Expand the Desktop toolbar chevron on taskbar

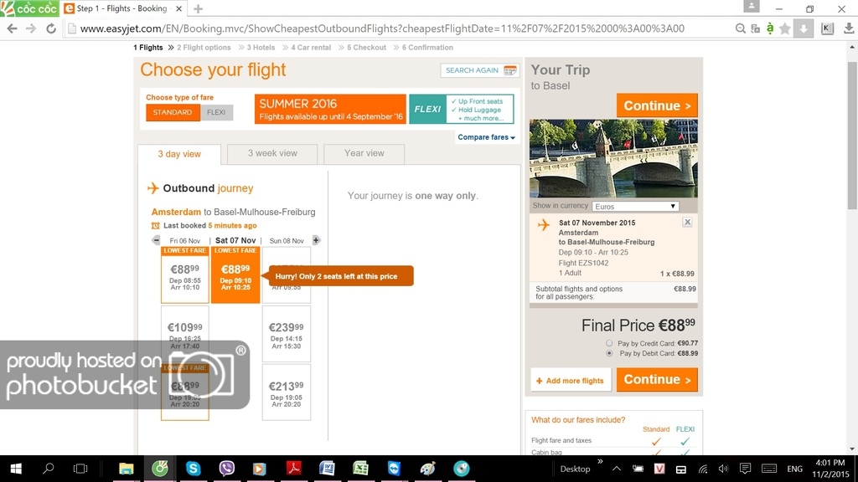coord(600,462)
